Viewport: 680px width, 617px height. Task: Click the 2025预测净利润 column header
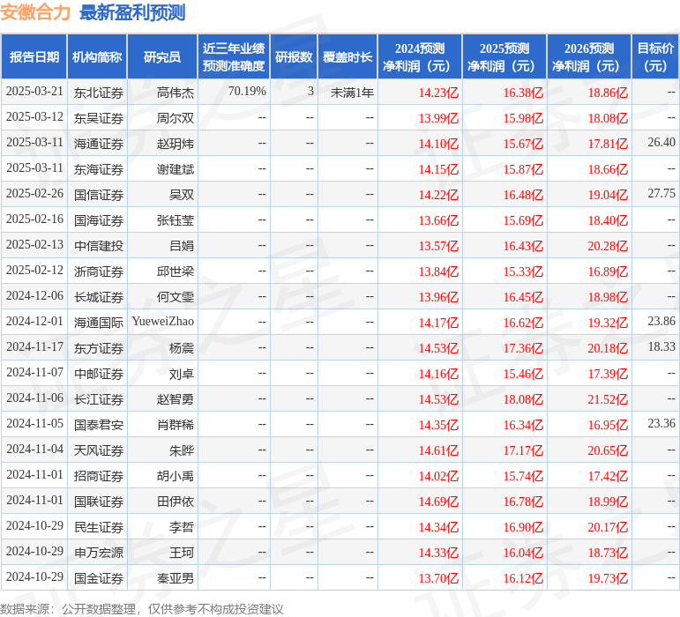[x=504, y=56]
